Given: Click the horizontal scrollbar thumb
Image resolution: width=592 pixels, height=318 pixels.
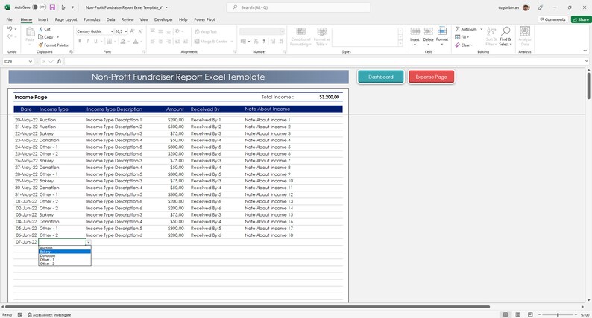Looking at the screenshot, I should pos(248,307).
